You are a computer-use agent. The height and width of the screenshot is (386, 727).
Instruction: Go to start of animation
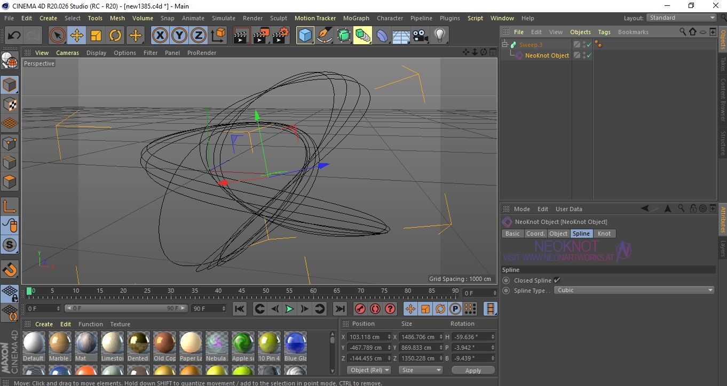[x=240, y=309]
